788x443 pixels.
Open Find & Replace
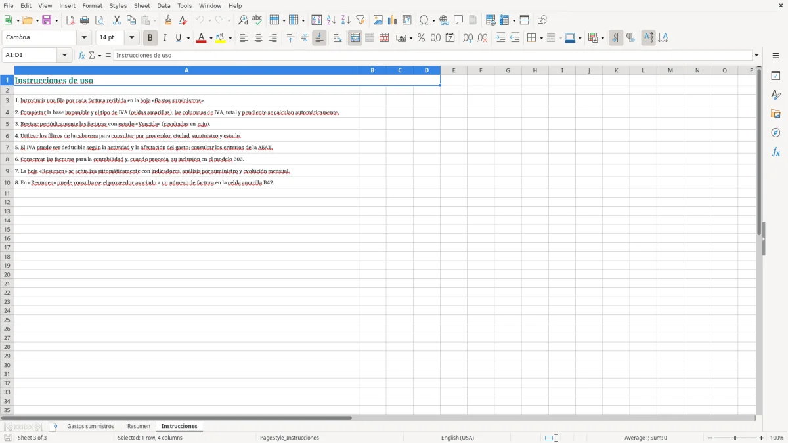point(242,20)
